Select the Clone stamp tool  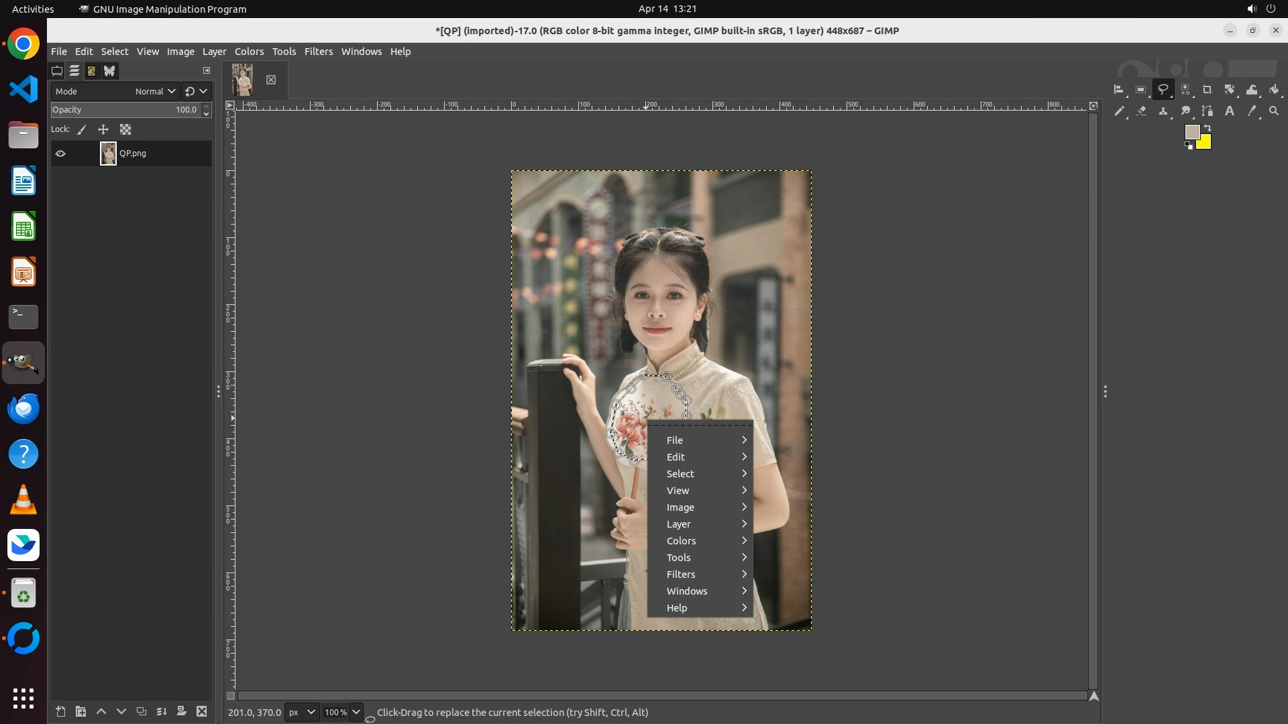(x=1163, y=111)
